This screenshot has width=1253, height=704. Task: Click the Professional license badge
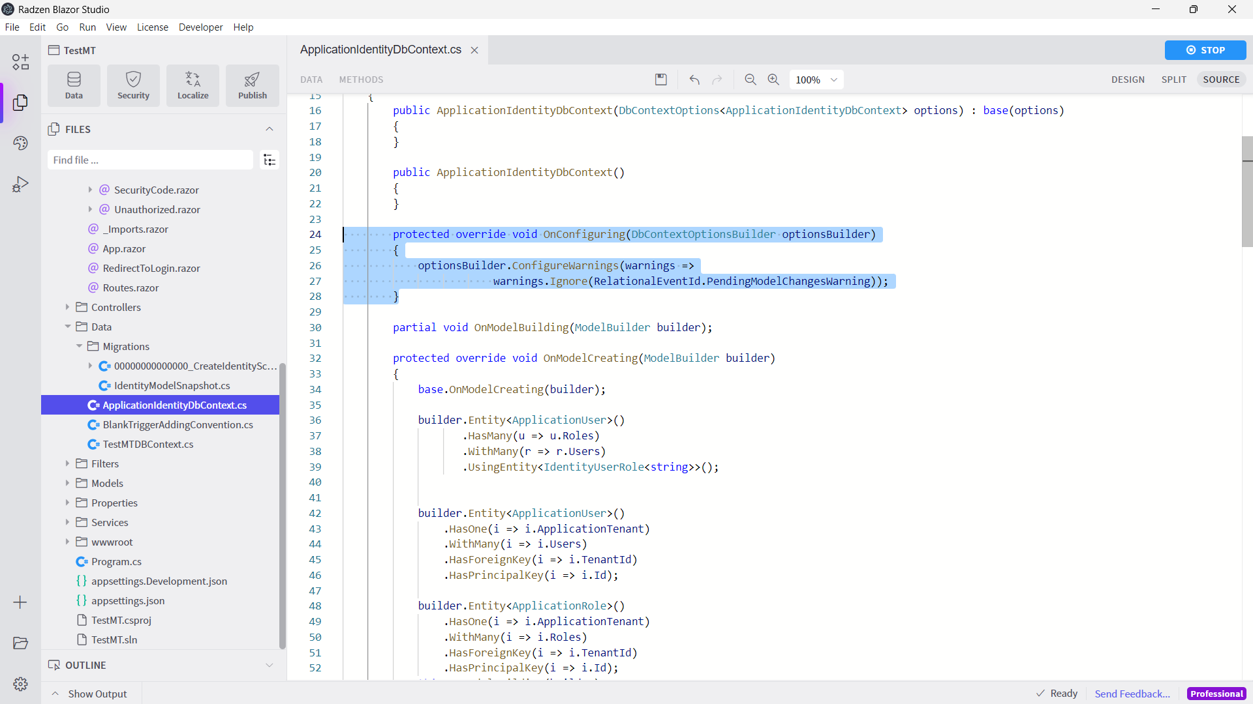click(1216, 694)
